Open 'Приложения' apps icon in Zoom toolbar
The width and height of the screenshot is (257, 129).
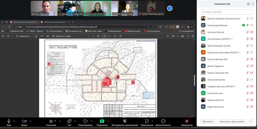point(147,121)
